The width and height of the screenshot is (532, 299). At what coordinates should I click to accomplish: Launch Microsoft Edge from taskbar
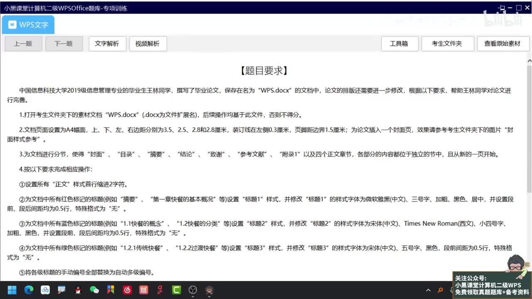coord(29,290)
